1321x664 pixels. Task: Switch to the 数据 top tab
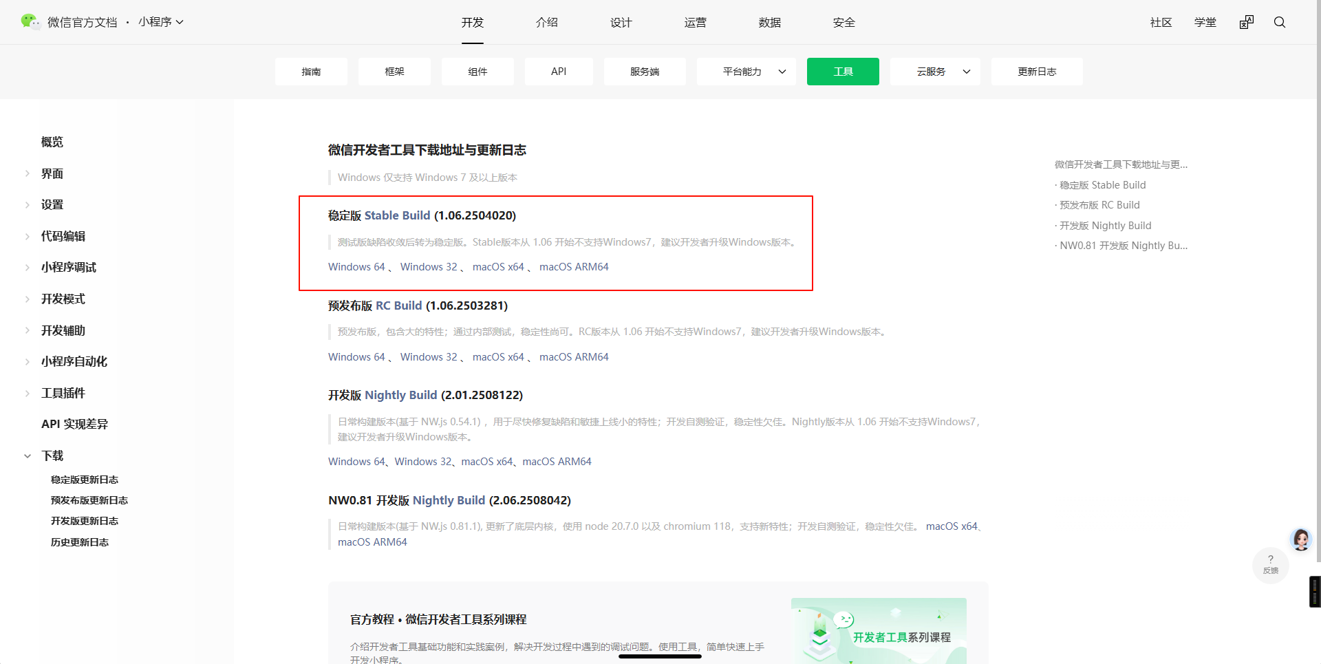[770, 22]
